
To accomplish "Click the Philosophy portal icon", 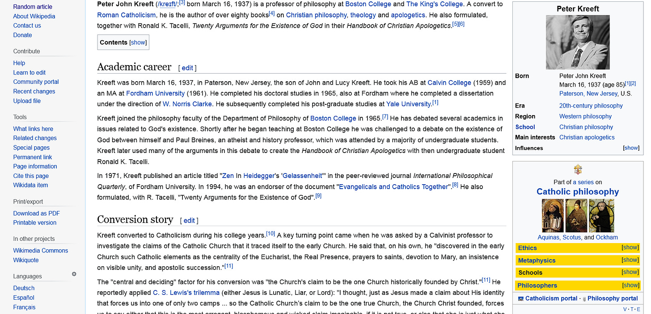I will 584,299.
